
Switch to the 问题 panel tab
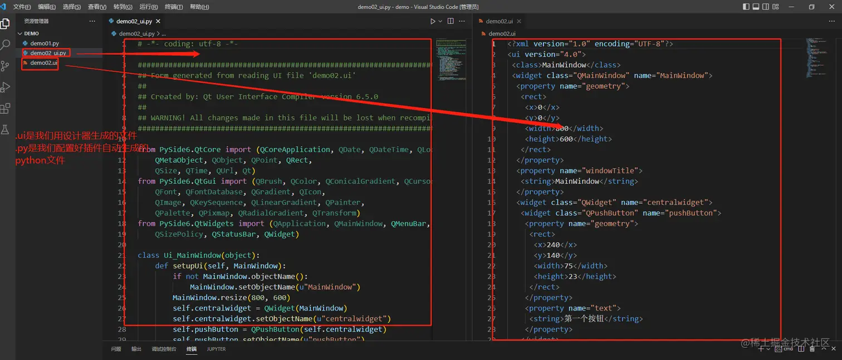coord(116,349)
